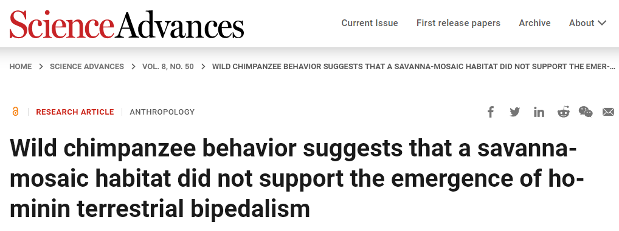Click the truncated article title breadcrumb
The image size is (619, 231).
[413, 67]
